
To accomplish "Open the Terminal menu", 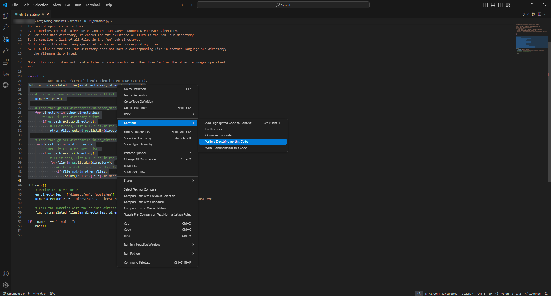I will click(92, 5).
